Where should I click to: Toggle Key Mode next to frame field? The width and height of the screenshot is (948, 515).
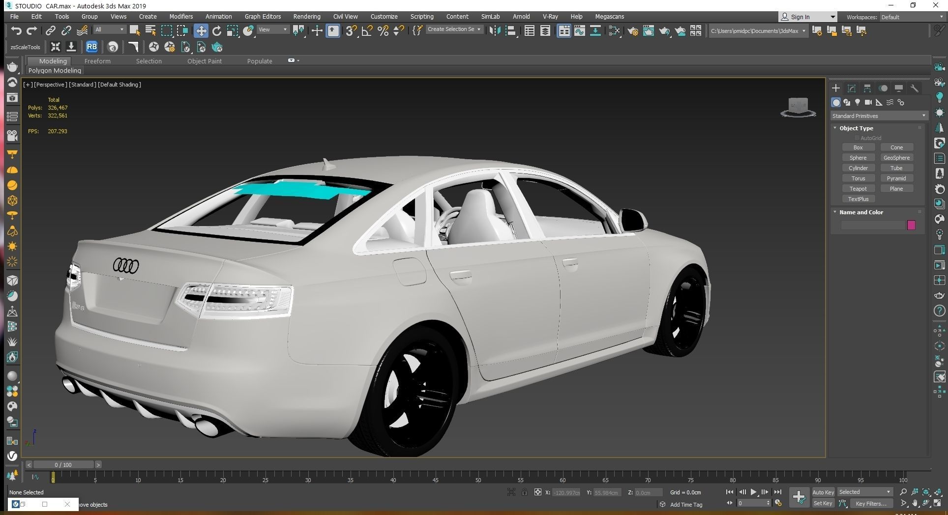pos(730,503)
